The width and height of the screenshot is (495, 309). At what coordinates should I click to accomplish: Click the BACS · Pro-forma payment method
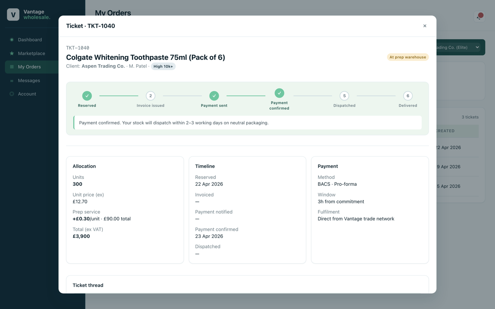(x=337, y=184)
